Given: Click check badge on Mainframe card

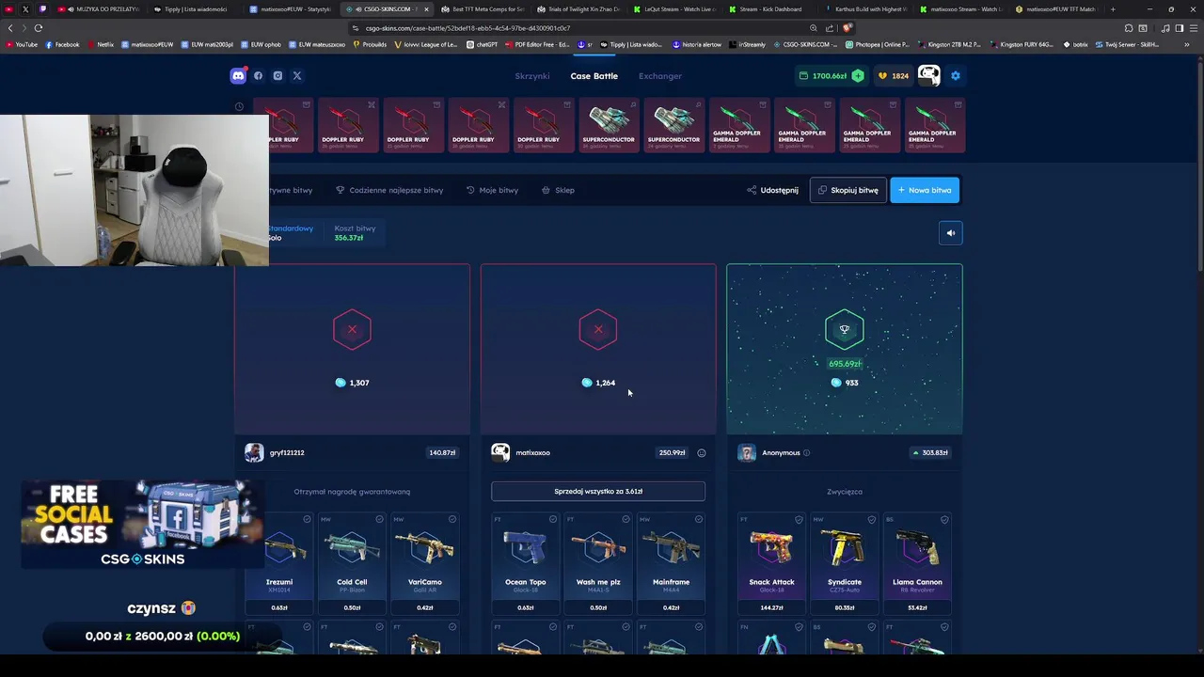Looking at the screenshot, I should pos(699,519).
